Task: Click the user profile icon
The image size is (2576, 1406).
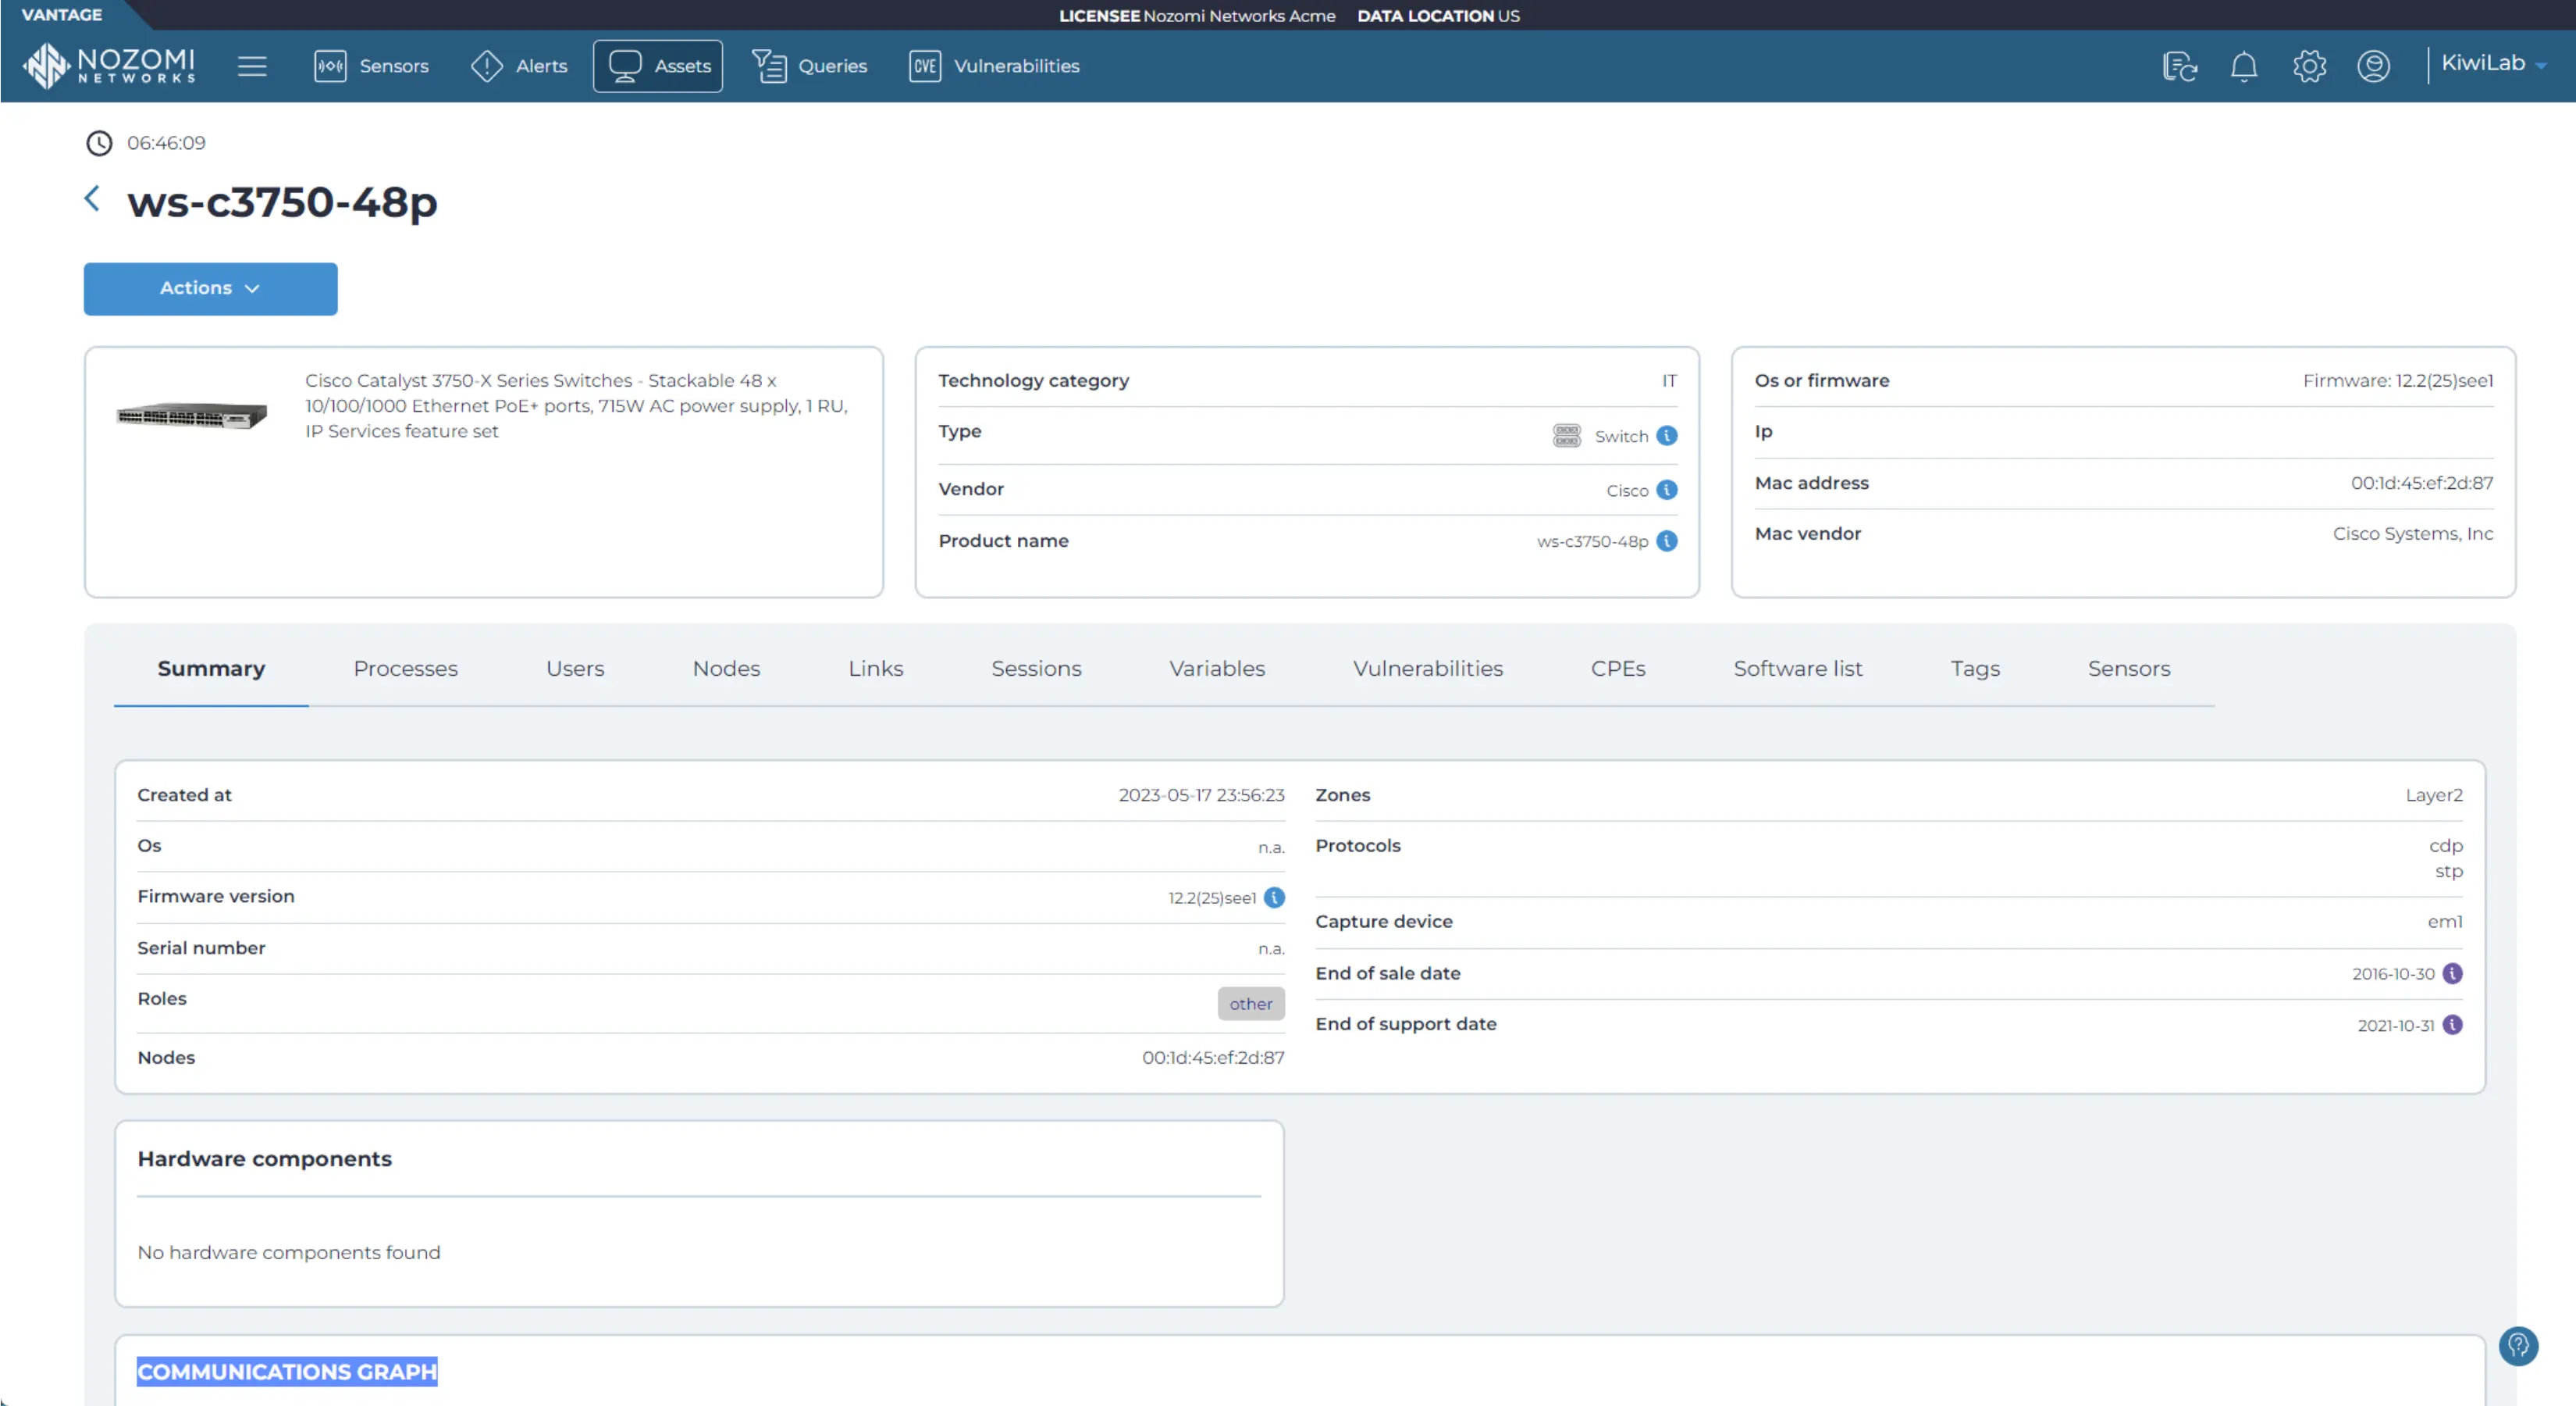Action: 2371,64
